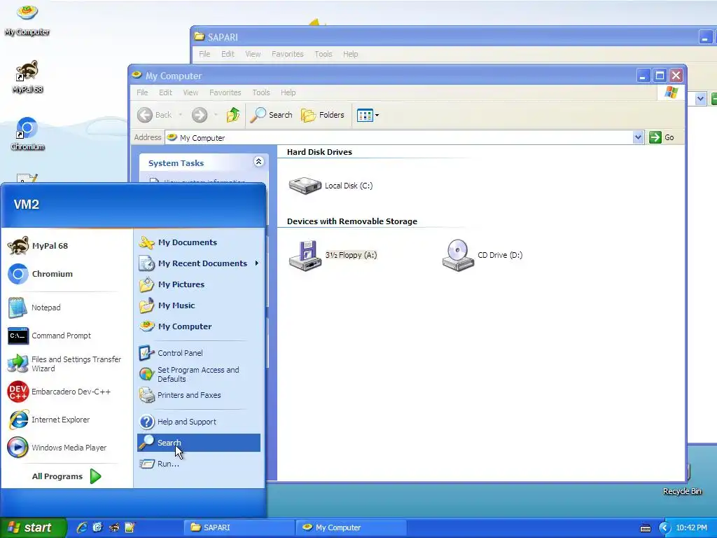Open View menu in My Computer
The height and width of the screenshot is (538, 717).
coord(190,92)
